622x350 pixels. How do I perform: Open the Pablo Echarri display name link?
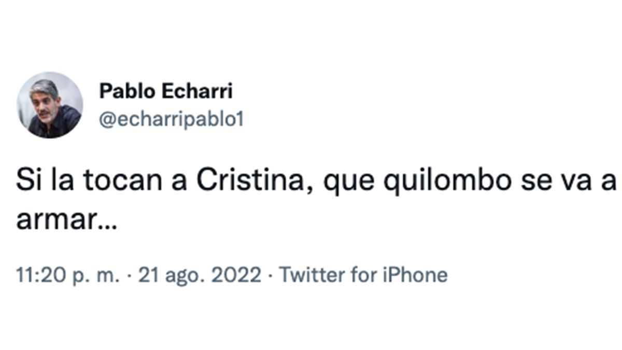pyautogui.click(x=166, y=91)
